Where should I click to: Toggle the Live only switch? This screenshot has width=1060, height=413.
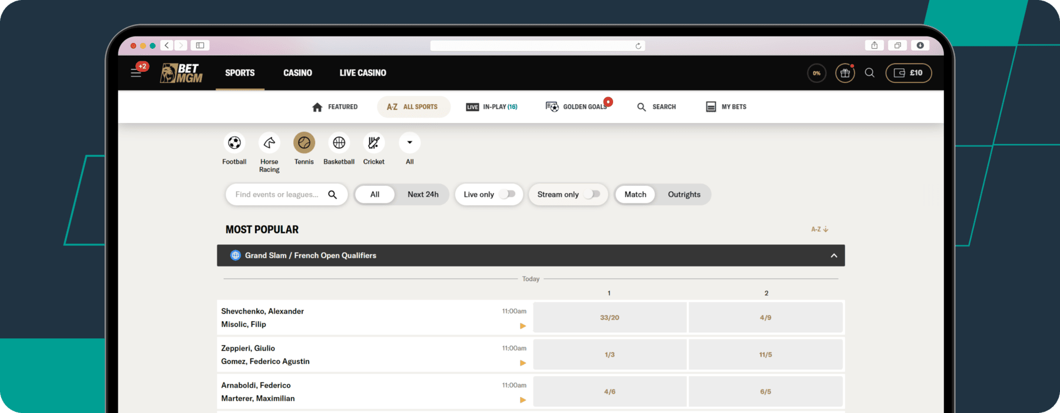click(507, 195)
